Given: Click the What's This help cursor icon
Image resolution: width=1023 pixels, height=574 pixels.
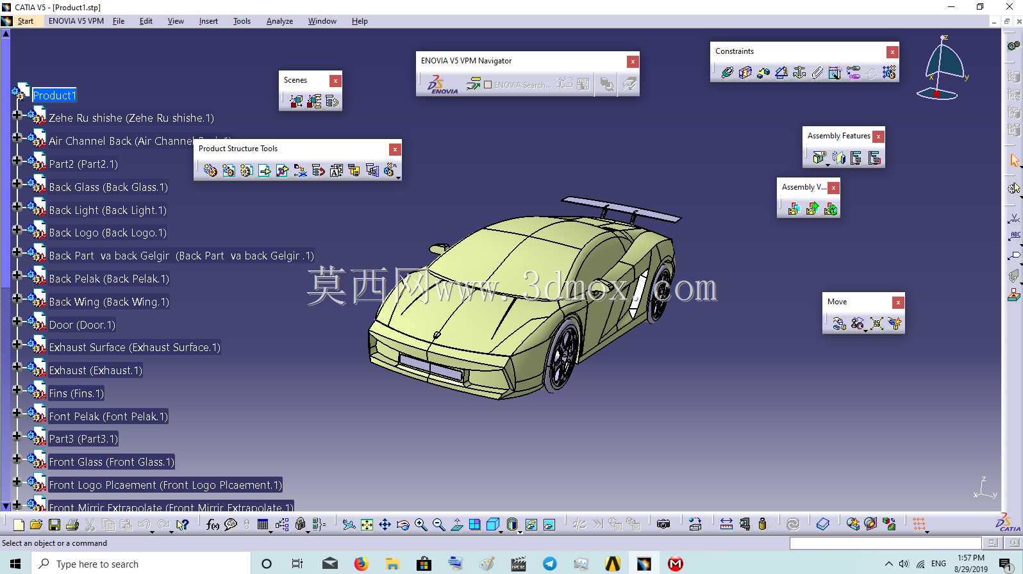Looking at the screenshot, I should 182,525.
